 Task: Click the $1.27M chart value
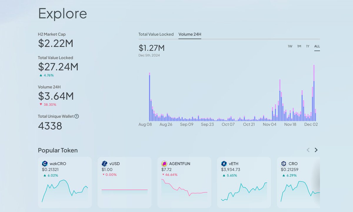click(x=151, y=48)
